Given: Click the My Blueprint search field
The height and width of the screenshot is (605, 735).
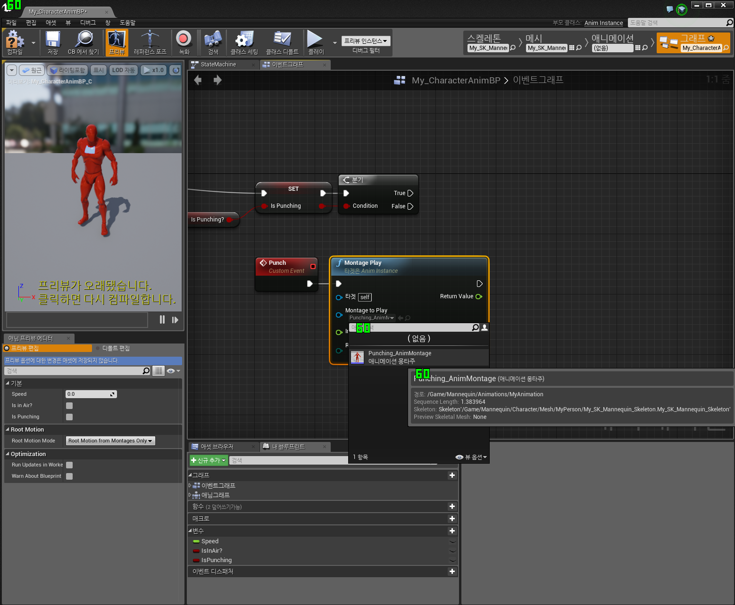Looking at the screenshot, I should pyautogui.click(x=289, y=460).
